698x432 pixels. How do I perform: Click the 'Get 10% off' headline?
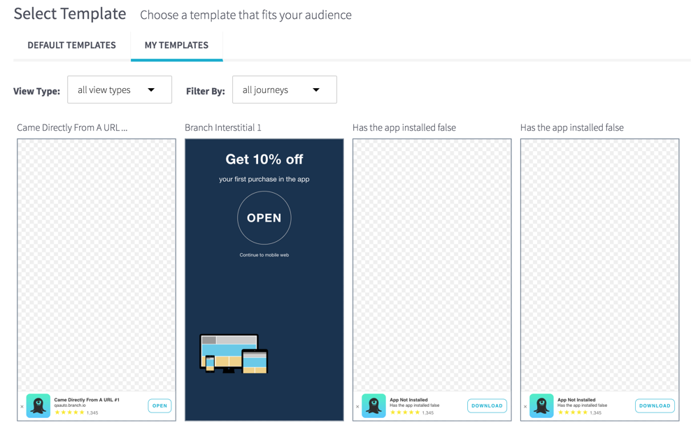click(264, 159)
